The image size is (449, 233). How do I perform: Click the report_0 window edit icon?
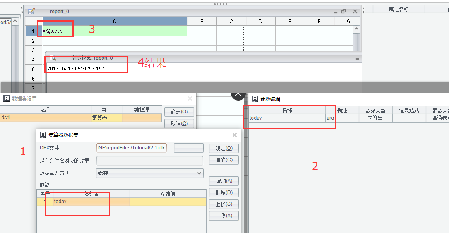click(31, 12)
